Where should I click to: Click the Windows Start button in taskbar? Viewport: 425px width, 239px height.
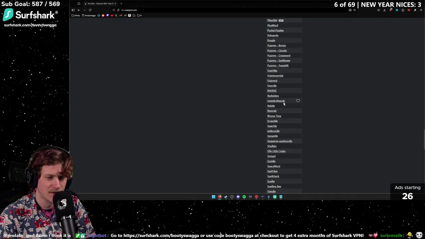[x=213, y=197]
